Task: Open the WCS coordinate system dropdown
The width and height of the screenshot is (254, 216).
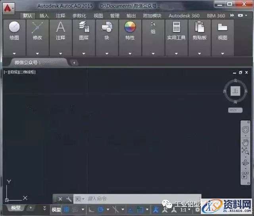Action: pyautogui.click(x=235, y=110)
